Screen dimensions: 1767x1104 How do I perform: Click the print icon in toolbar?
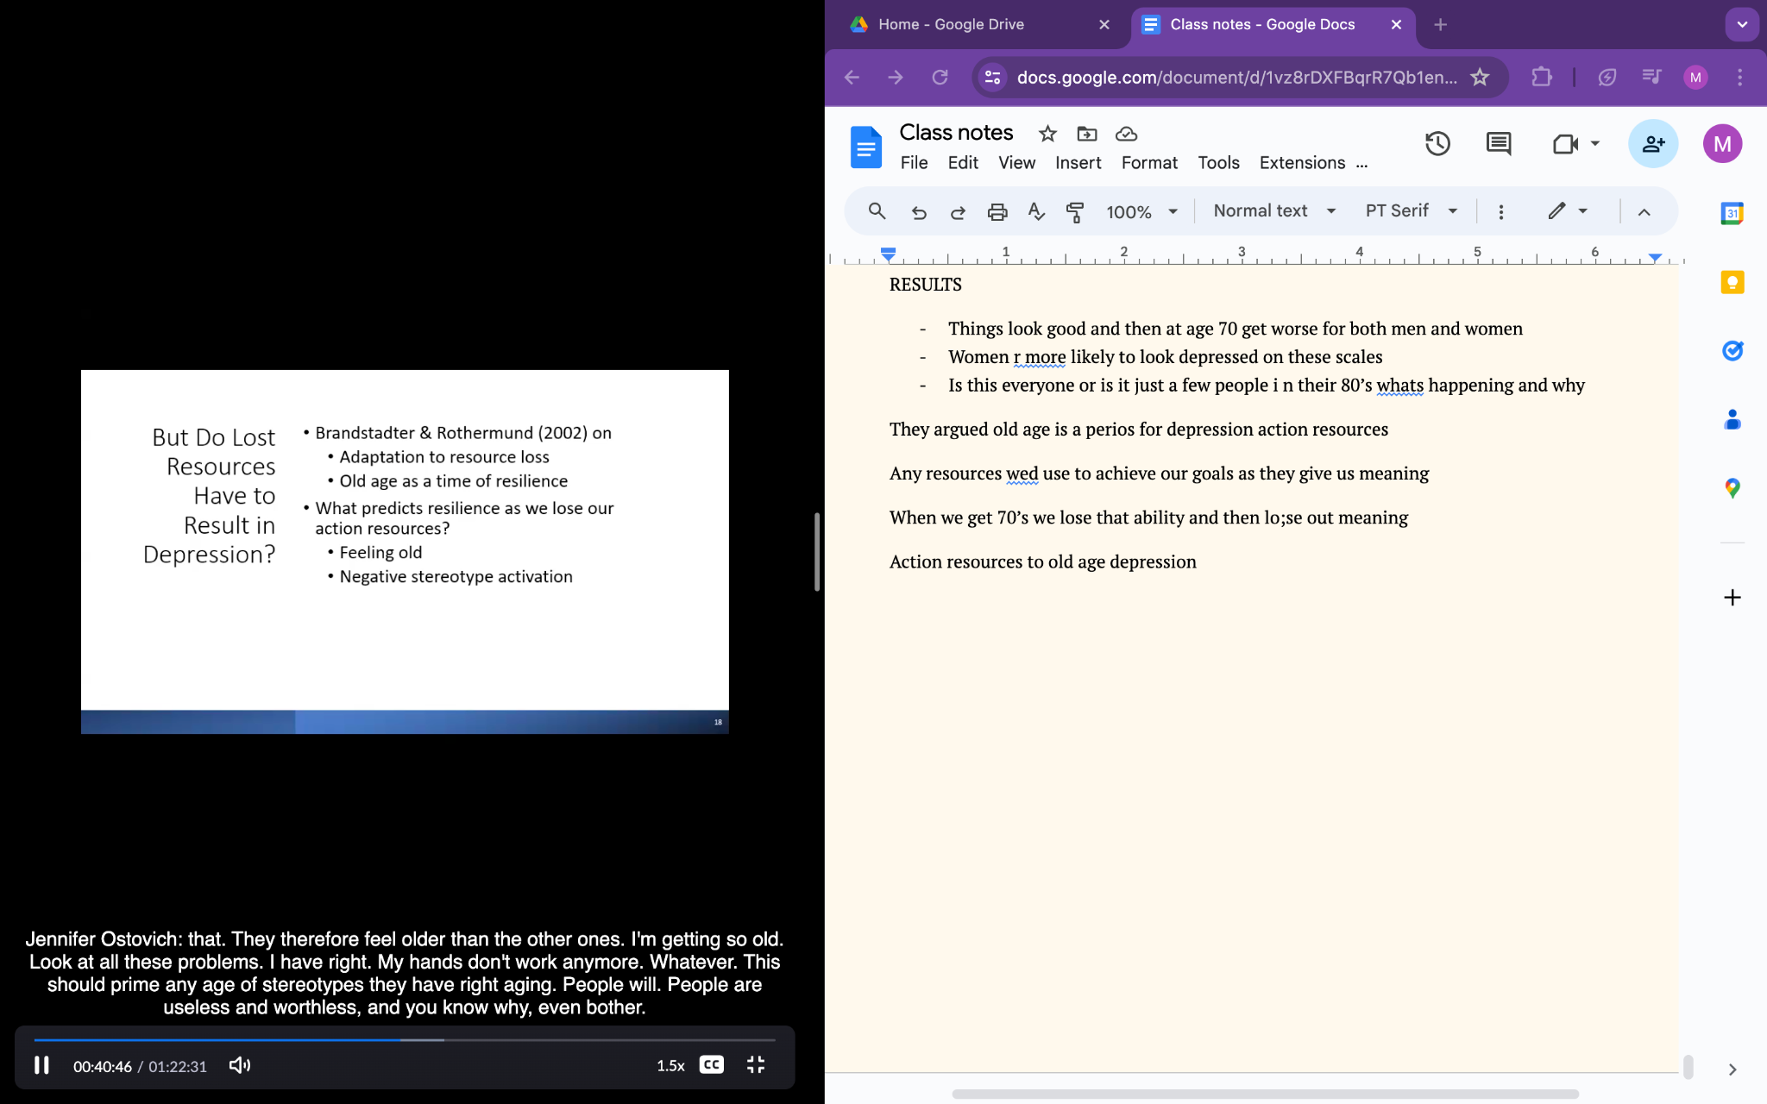coord(997,212)
